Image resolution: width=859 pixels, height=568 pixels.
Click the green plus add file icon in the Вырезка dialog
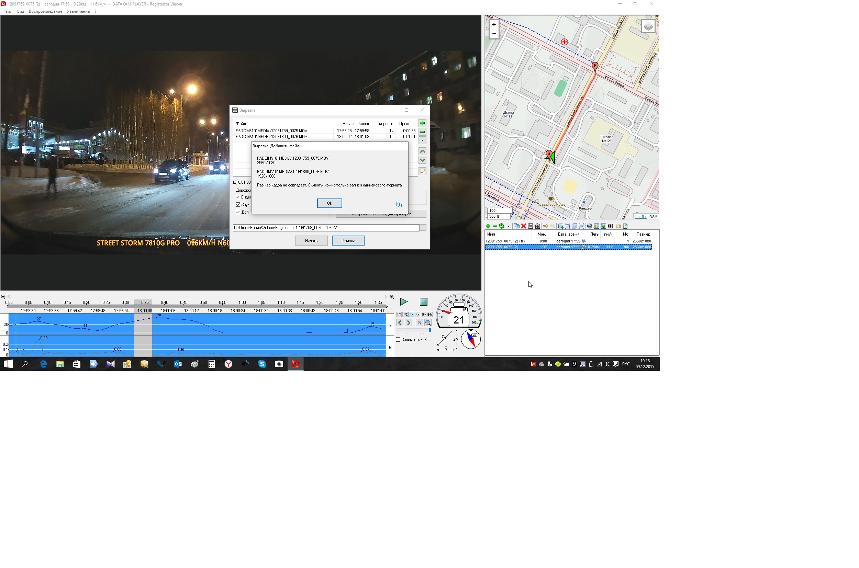(422, 124)
